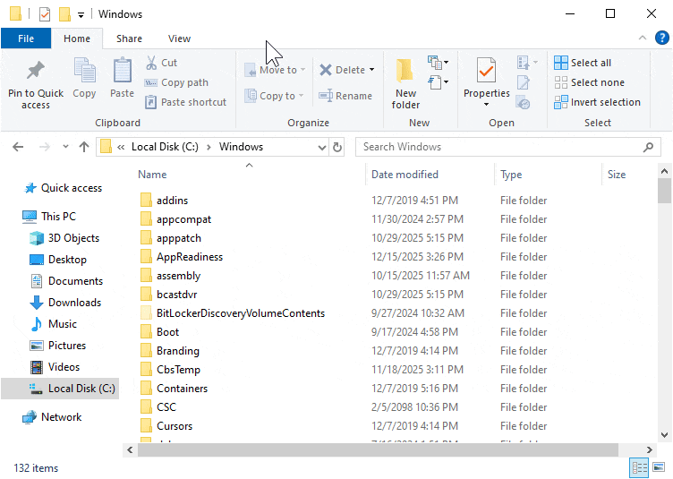673x479 pixels.
Task: Create a New folder from ribbon
Action: (x=405, y=83)
